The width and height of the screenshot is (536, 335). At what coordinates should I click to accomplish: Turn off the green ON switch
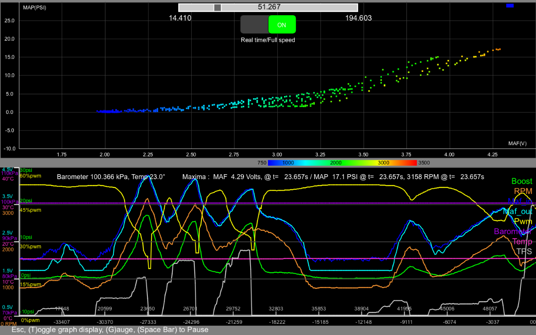pyautogui.click(x=282, y=25)
